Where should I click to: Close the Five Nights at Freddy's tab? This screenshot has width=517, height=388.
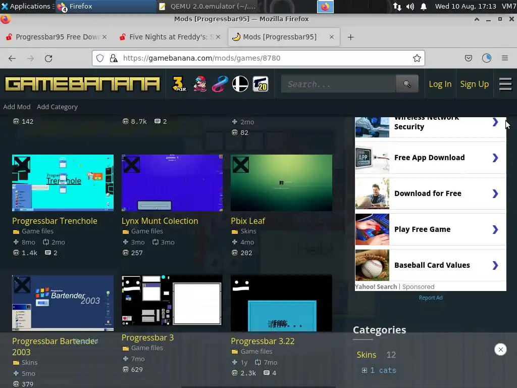218,37
